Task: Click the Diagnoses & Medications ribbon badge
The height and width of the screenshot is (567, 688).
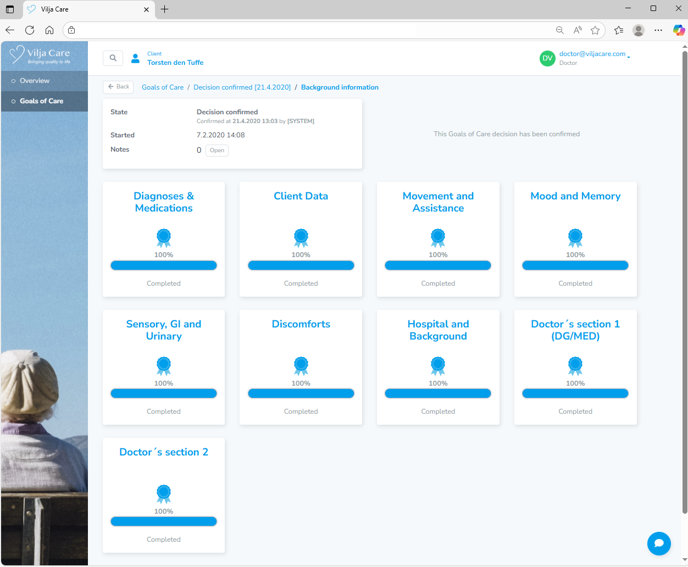Action: 164,237
